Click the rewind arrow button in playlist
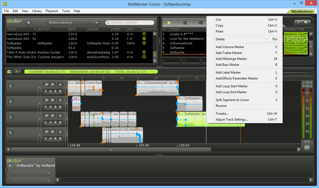Viewport: 319px width, 188px height. 200,23
